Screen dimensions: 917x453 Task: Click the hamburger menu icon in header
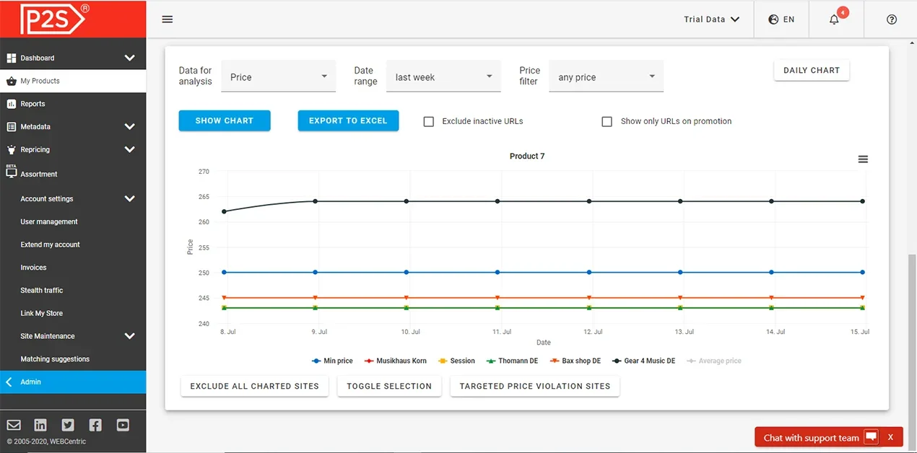(168, 19)
